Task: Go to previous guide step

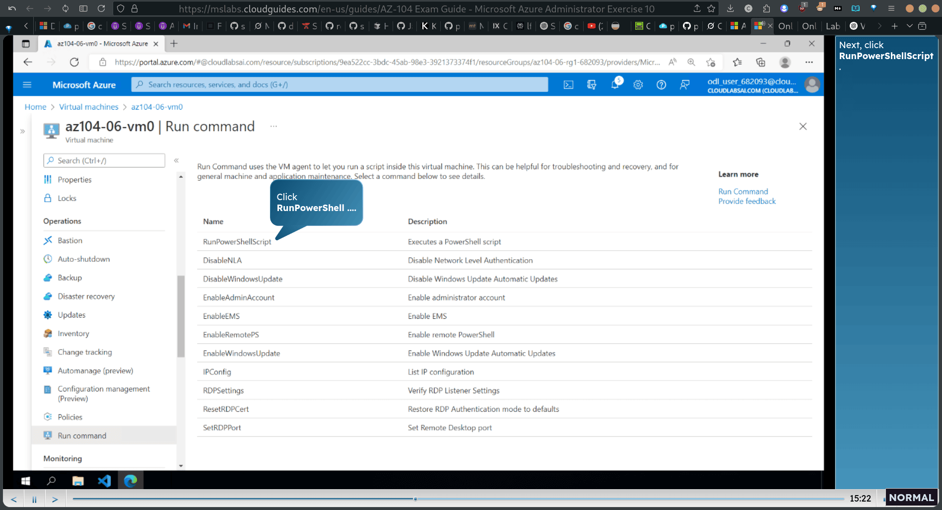Action: (13, 499)
